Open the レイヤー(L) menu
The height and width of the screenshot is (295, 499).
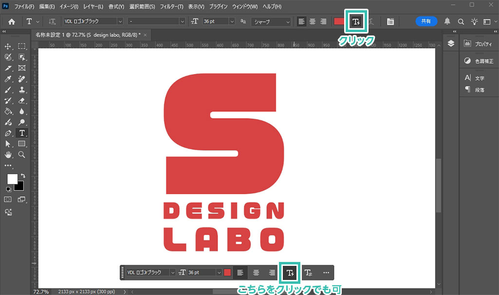tap(93, 6)
